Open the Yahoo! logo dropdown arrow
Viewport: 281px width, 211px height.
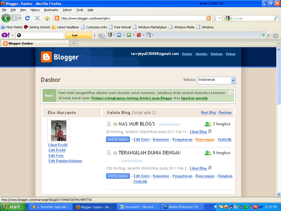[x=12, y=35]
